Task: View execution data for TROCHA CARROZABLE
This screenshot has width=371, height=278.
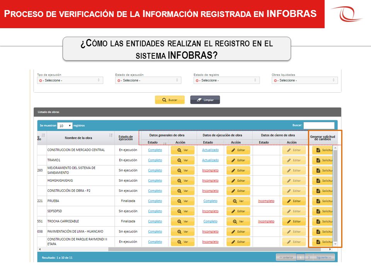Action: click(x=238, y=222)
